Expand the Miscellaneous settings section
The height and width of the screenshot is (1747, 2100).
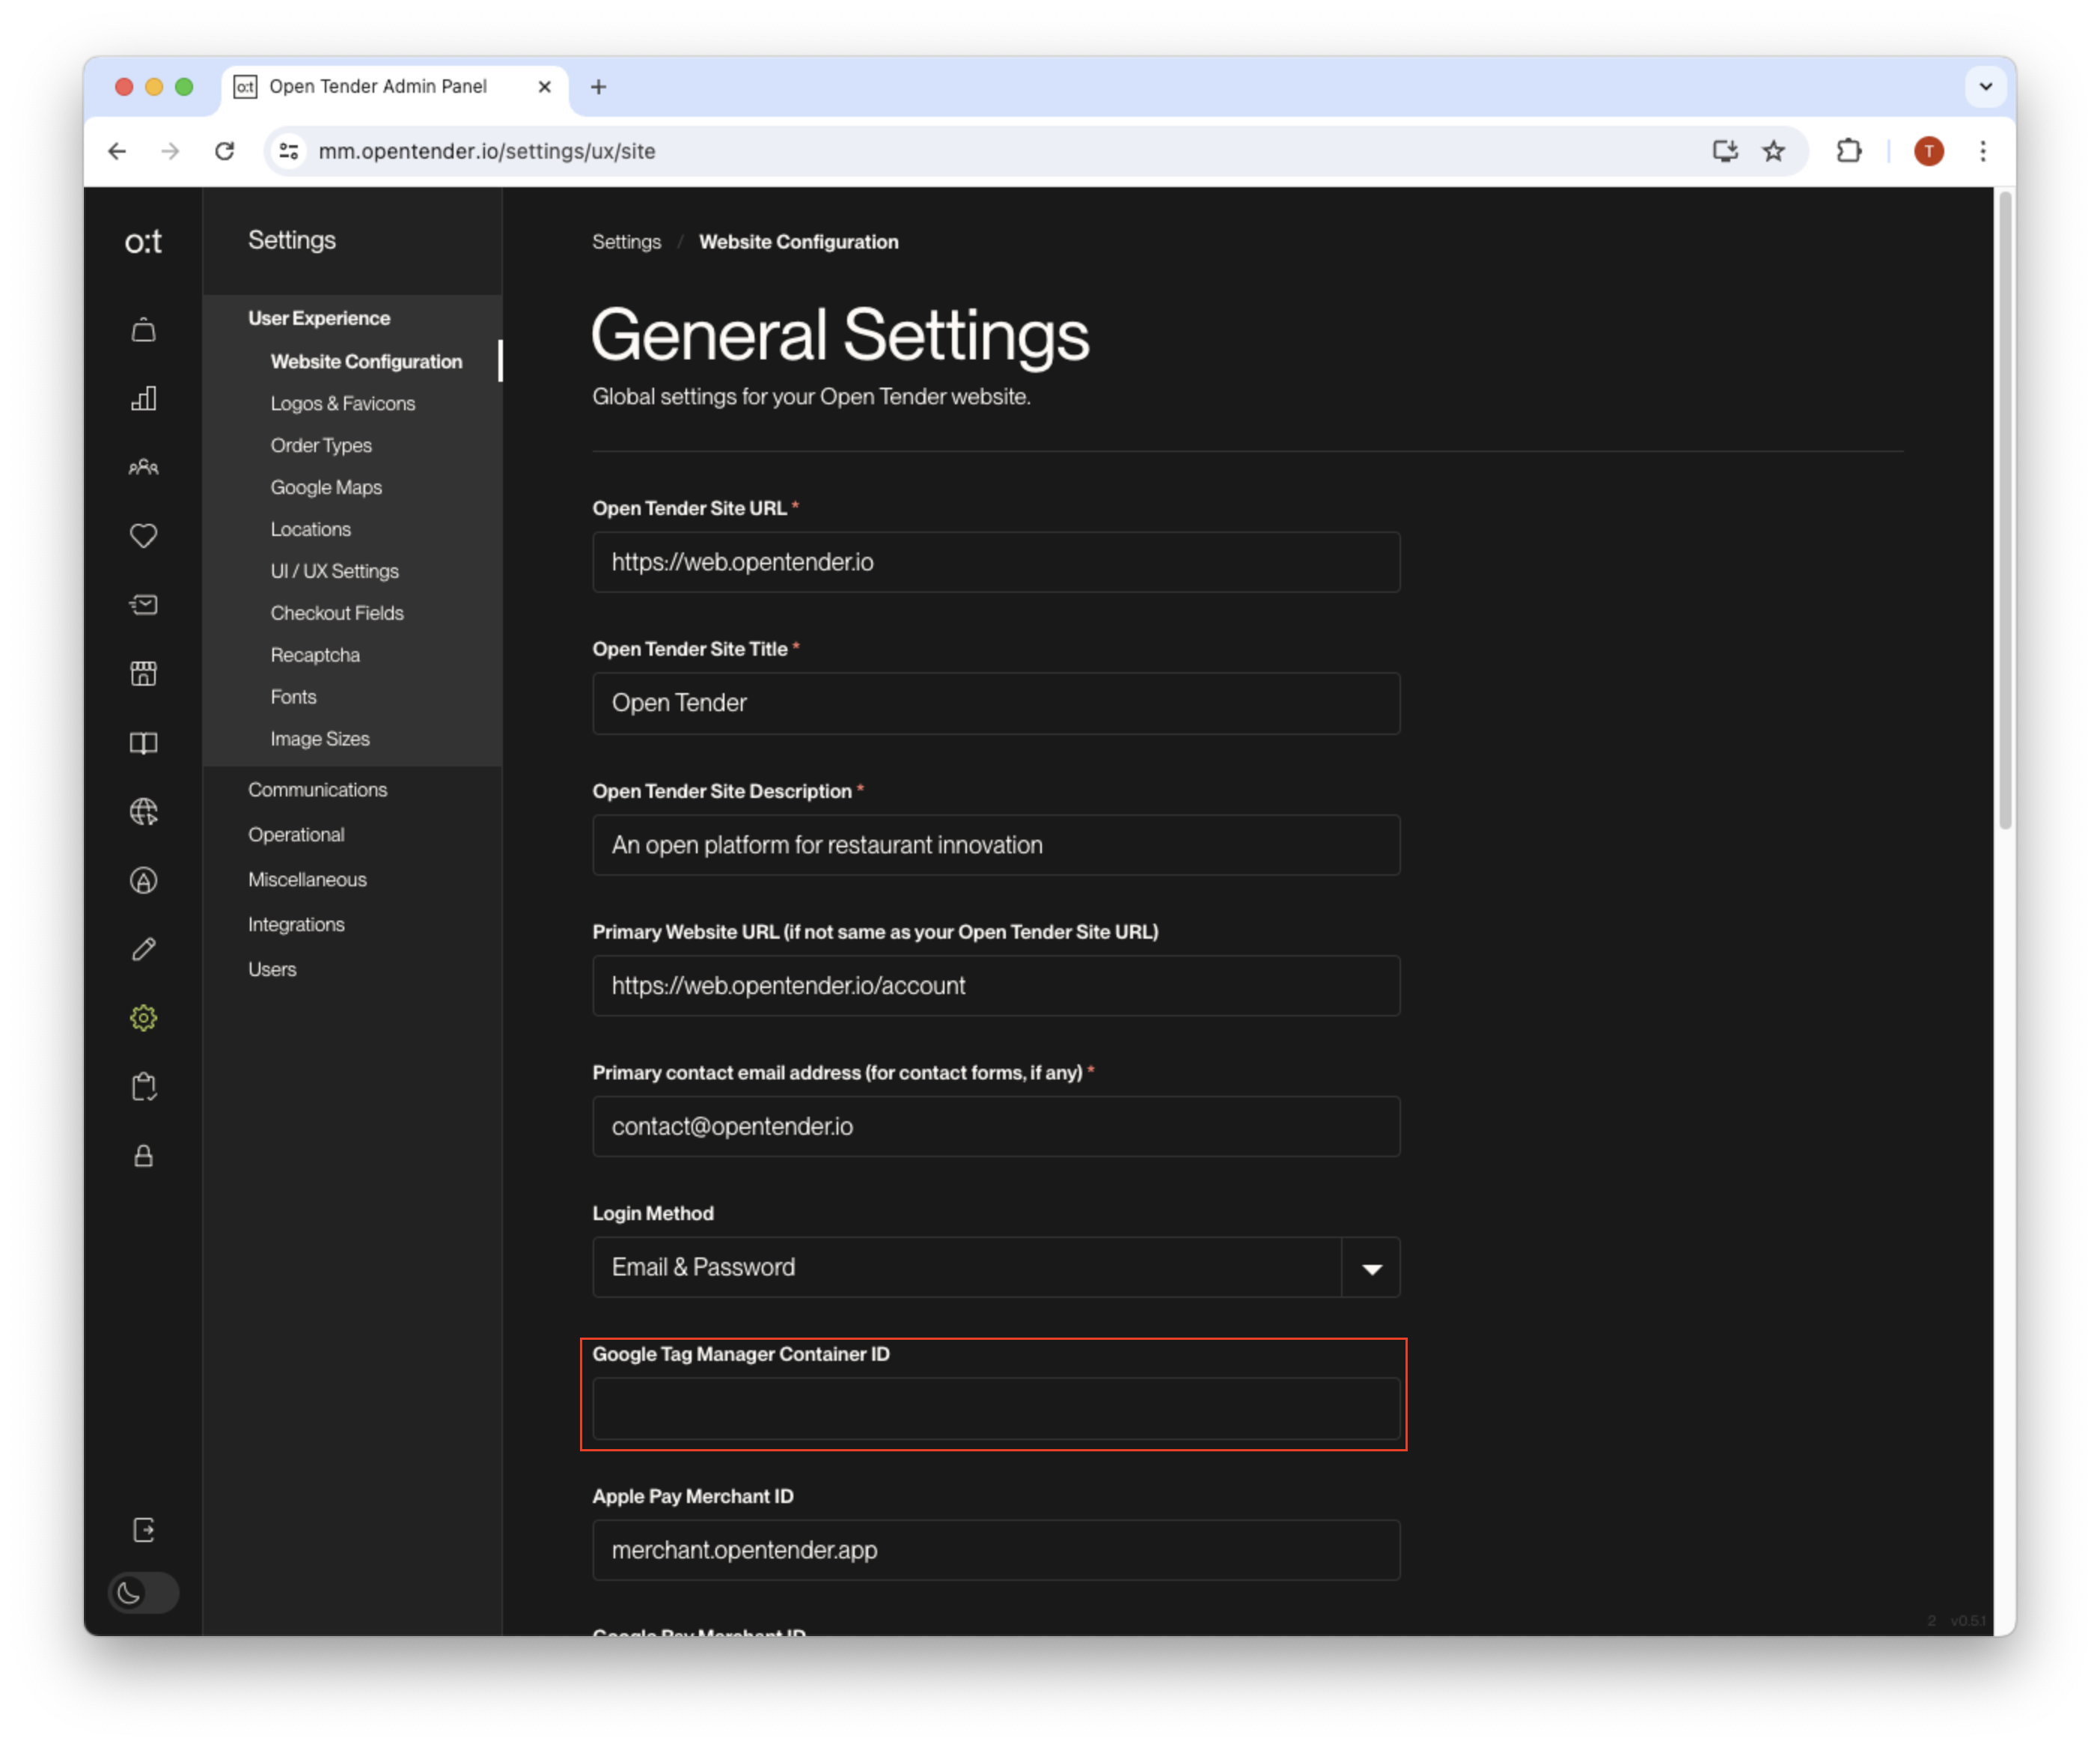(307, 880)
